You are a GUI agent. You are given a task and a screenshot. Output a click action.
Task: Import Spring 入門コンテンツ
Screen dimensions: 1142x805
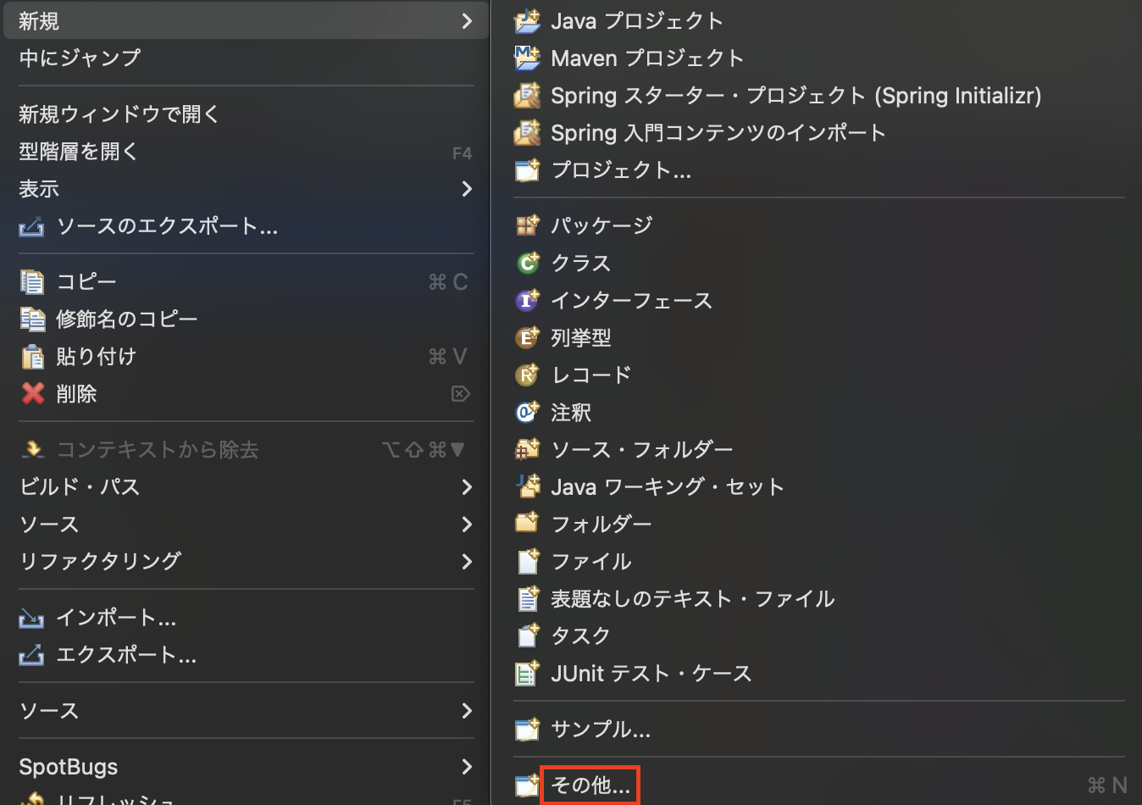(718, 132)
